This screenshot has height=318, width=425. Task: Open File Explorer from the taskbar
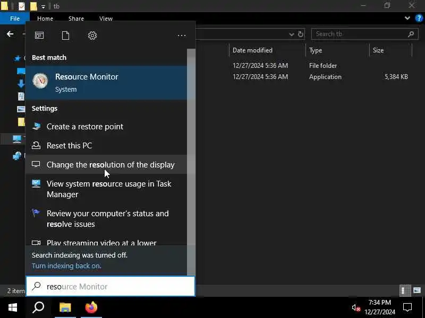(65, 307)
